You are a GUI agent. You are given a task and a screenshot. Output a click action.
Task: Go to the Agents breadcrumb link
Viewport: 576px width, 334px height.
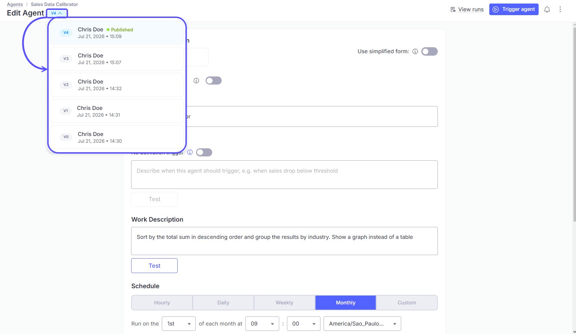click(15, 4)
